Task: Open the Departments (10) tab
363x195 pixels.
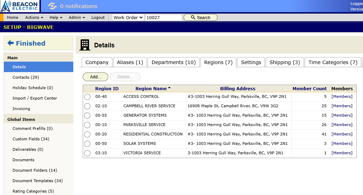Action: coord(173,62)
